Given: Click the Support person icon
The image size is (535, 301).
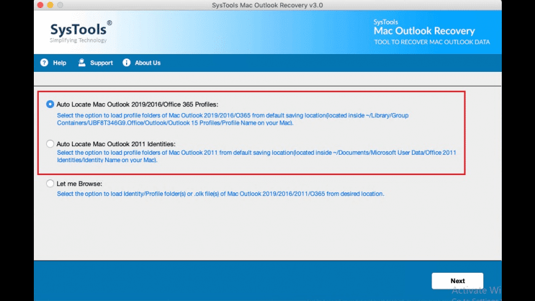Looking at the screenshot, I should (x=82, y=63).
